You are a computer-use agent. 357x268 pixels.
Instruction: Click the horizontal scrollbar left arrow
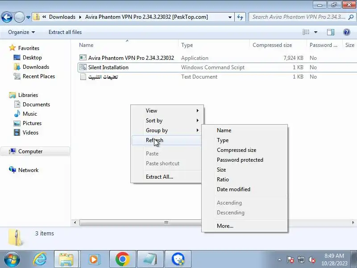(75, 222)
